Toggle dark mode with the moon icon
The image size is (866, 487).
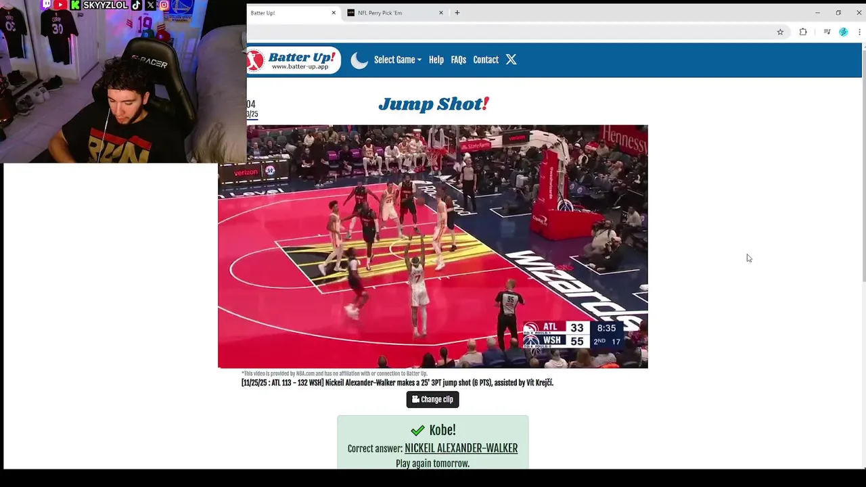[359, 60]
